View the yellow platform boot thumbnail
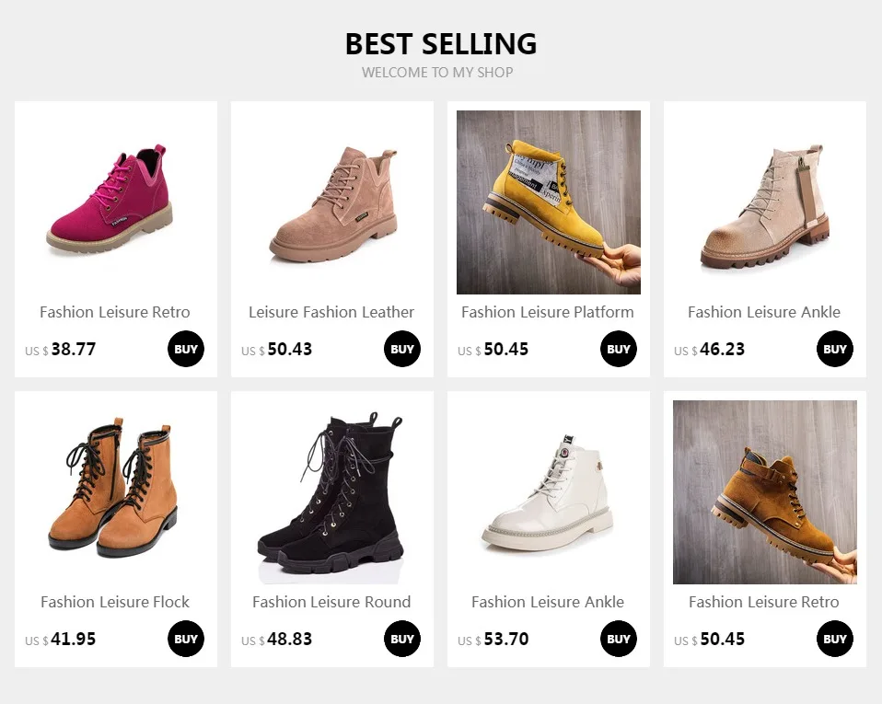Image resolution: width=882 pixels, height=704 pixels. 549,202
